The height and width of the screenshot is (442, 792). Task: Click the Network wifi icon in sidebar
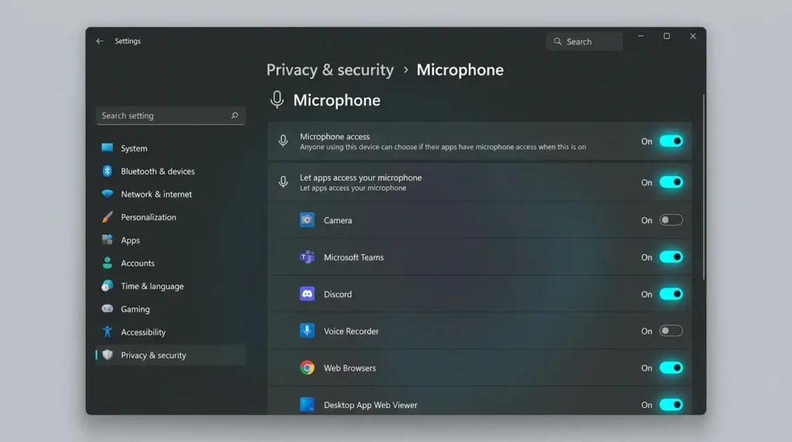[107, 194]
